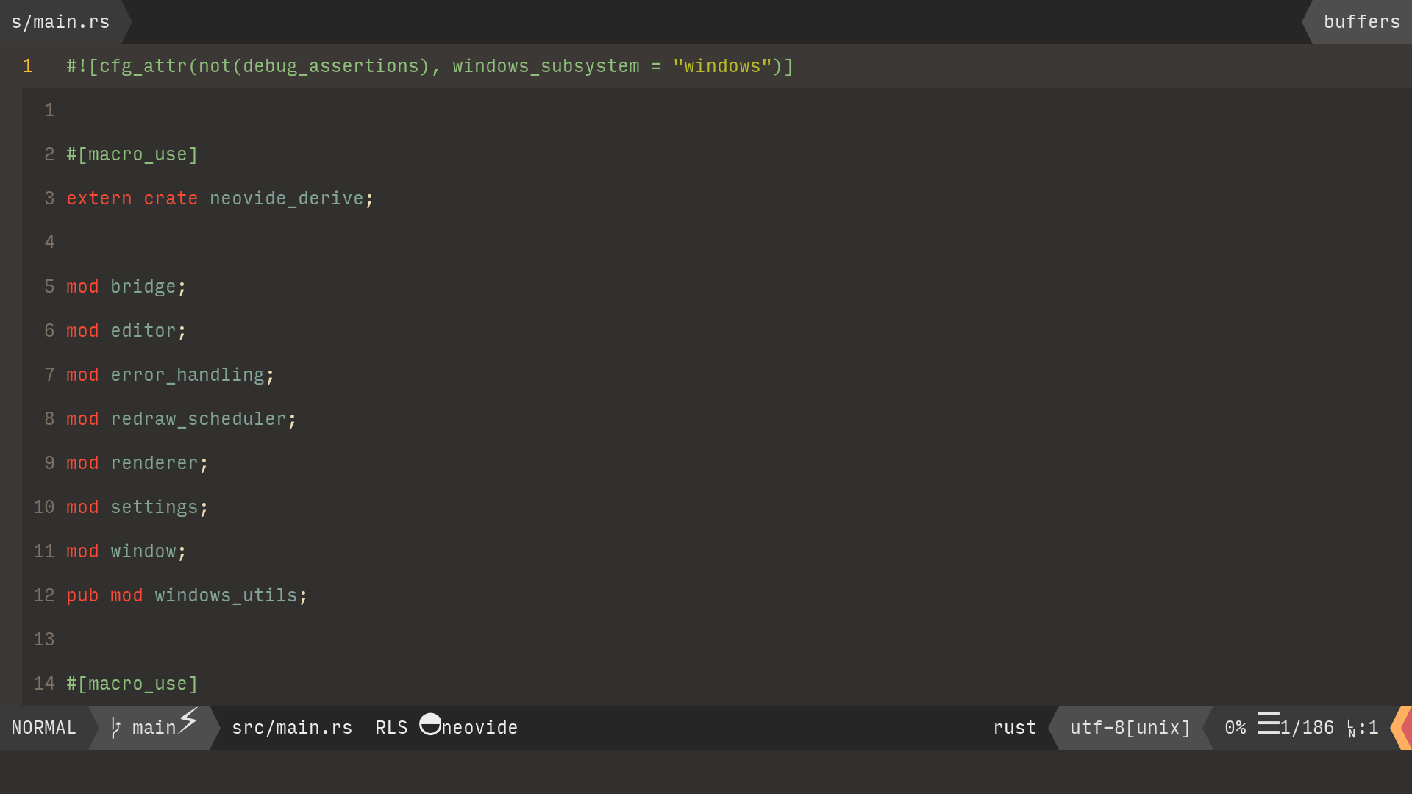Click the cfg_attr attribute on the current line

(143, 66)
